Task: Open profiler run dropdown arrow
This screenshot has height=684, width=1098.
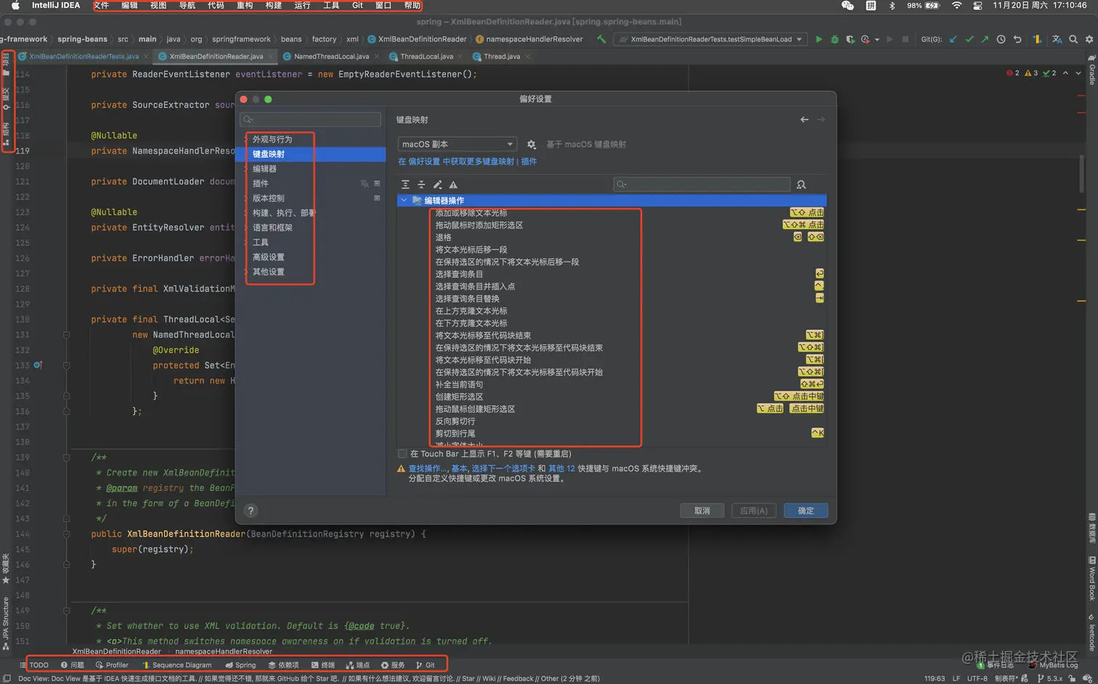Action: (x=877, y=40)
